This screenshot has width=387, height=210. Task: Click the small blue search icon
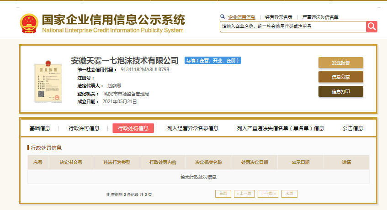tap(223, 16)
